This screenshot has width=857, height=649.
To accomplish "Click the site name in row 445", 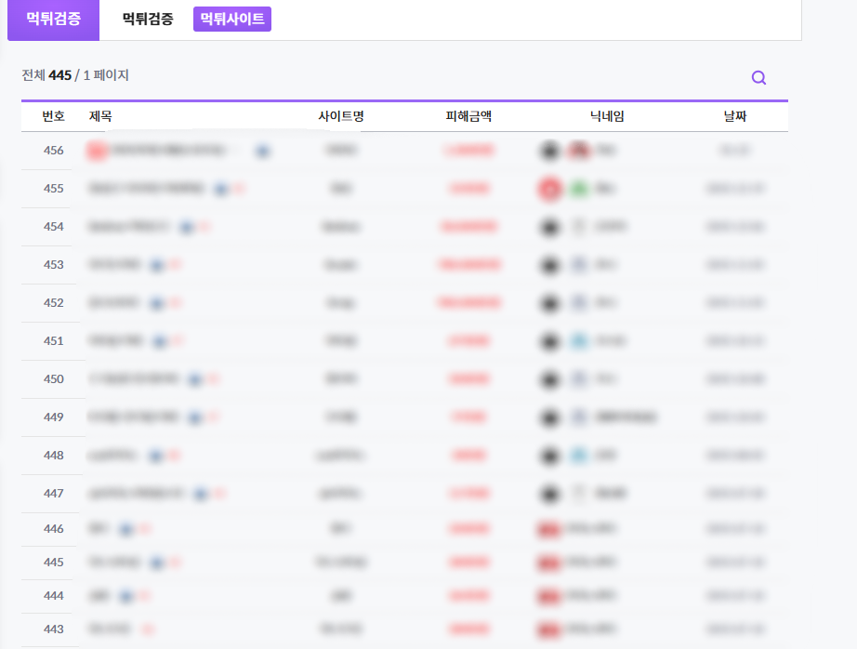I will [x=341, y=563].
